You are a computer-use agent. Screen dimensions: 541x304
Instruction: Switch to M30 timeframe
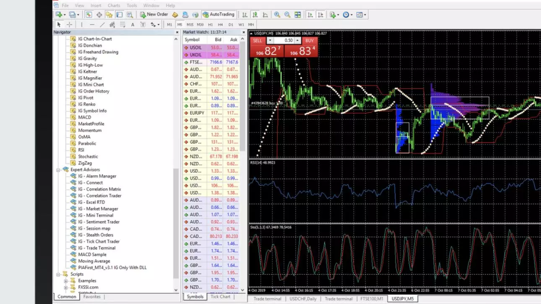click(200, 24)
